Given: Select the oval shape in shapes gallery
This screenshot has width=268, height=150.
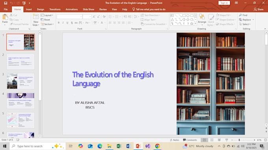Looking at the screenshot, I should point(188,15).
